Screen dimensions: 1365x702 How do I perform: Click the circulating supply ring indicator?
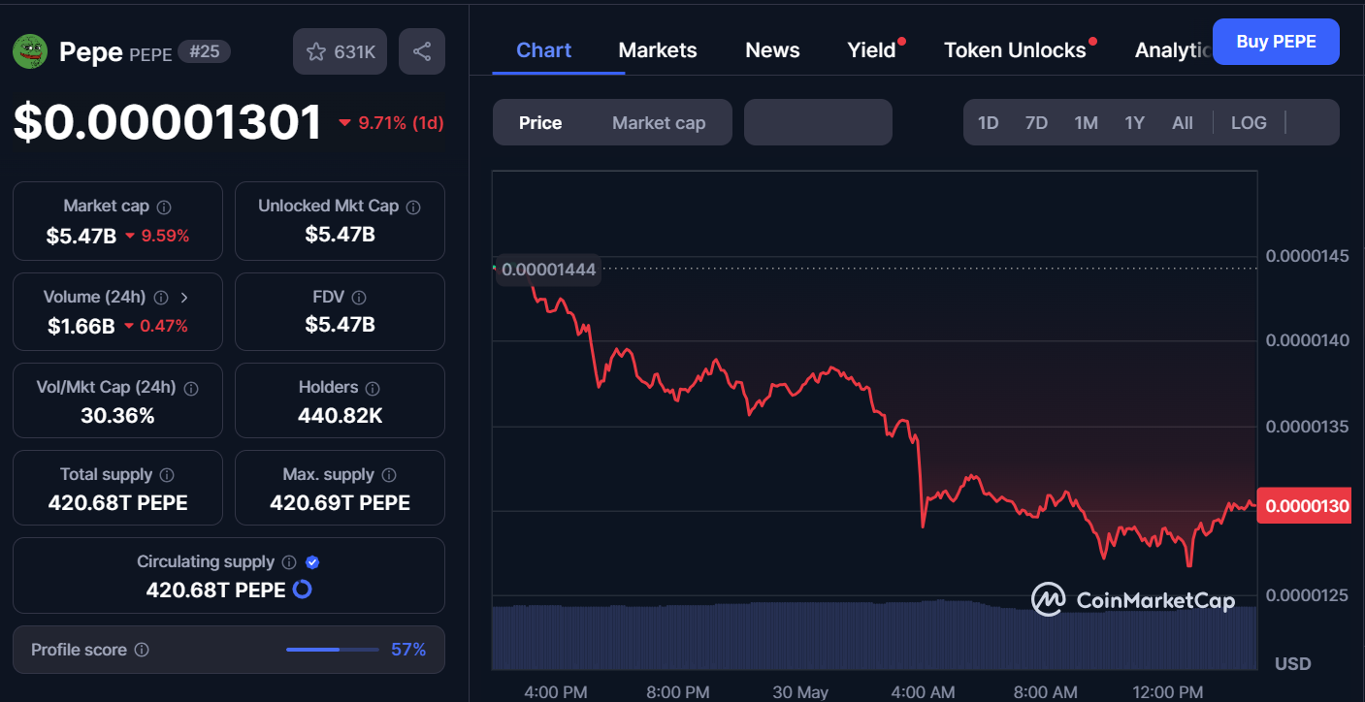pos(302,590)
